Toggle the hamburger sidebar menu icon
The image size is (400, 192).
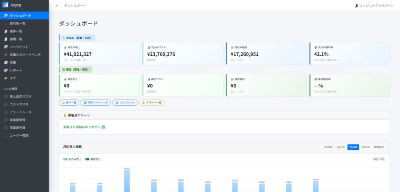57,6
